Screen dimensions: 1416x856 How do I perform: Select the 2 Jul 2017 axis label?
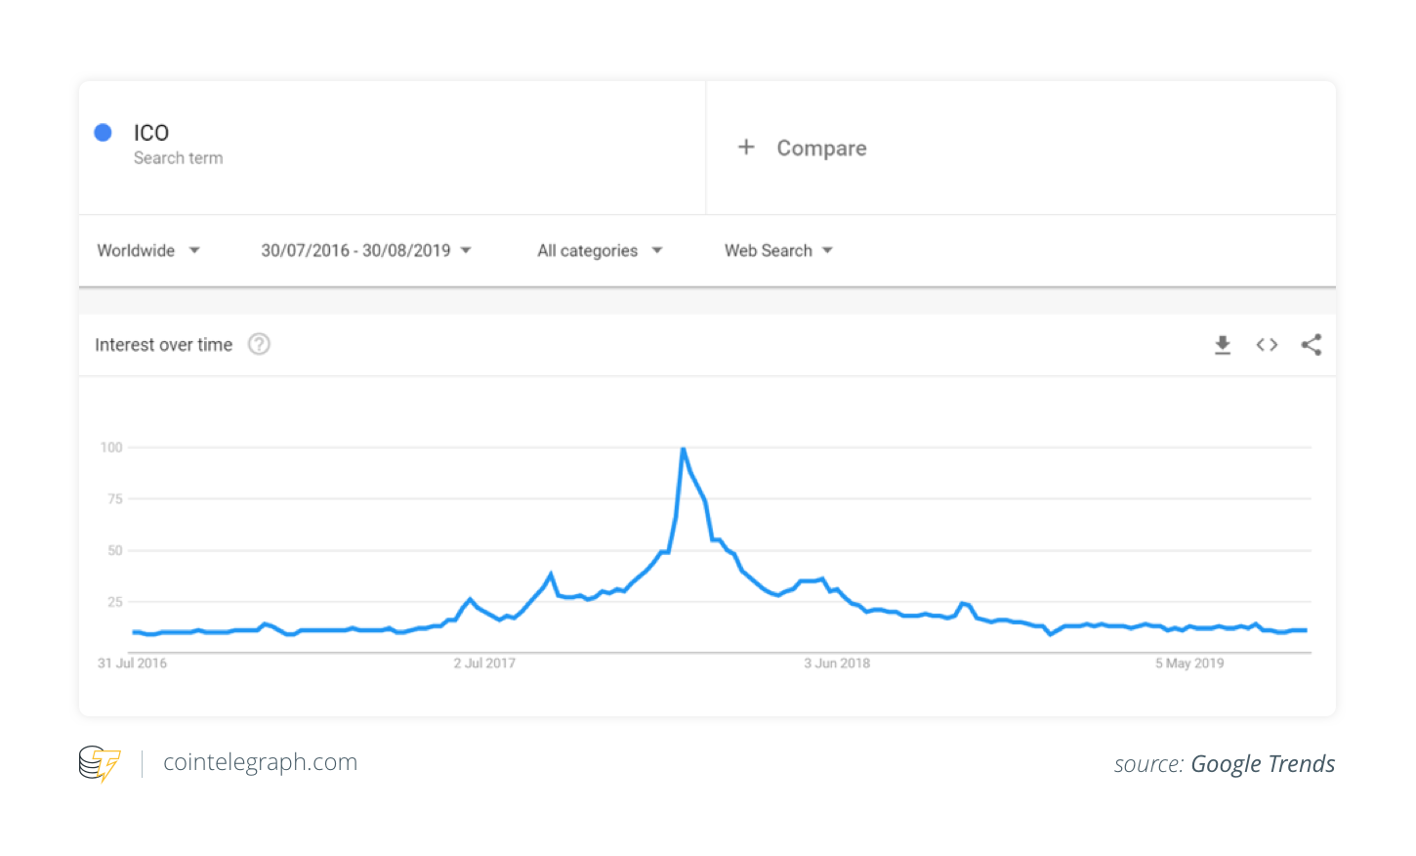tap(484, 663)
